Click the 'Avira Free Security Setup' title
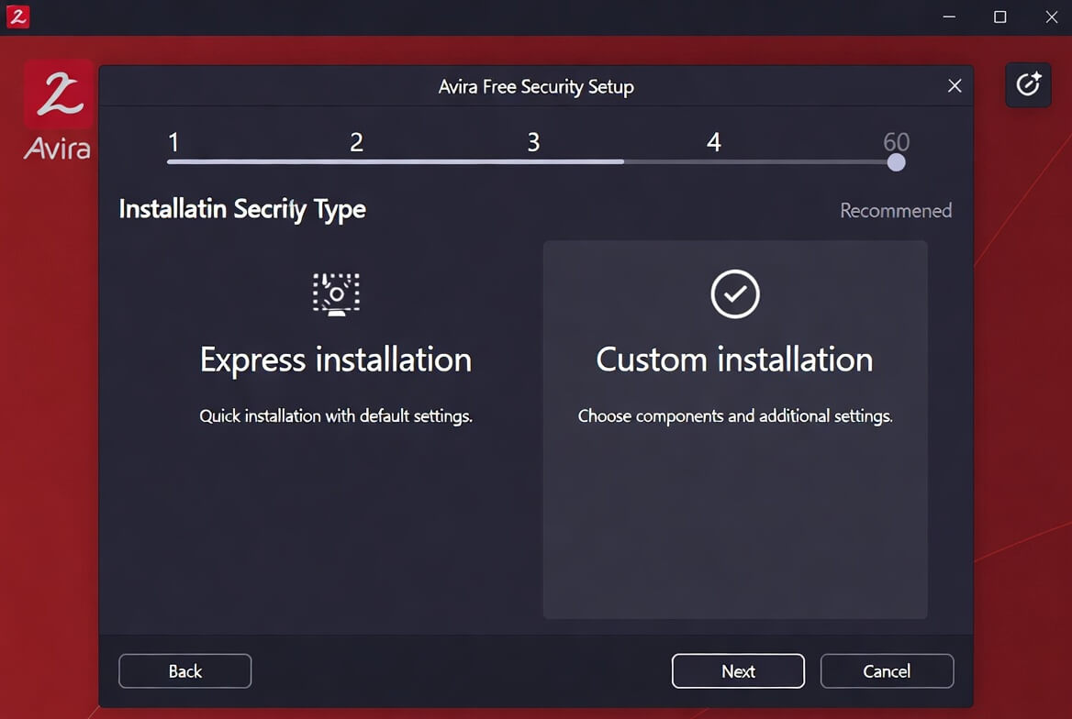Image resolution: width=1072 pixels, height=719 pixels. [x=536, y=87]
